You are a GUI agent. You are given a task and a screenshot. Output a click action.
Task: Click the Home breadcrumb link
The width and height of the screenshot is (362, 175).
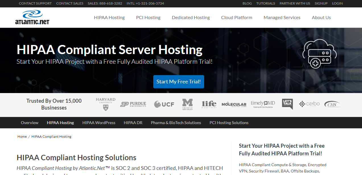point(22,137)
